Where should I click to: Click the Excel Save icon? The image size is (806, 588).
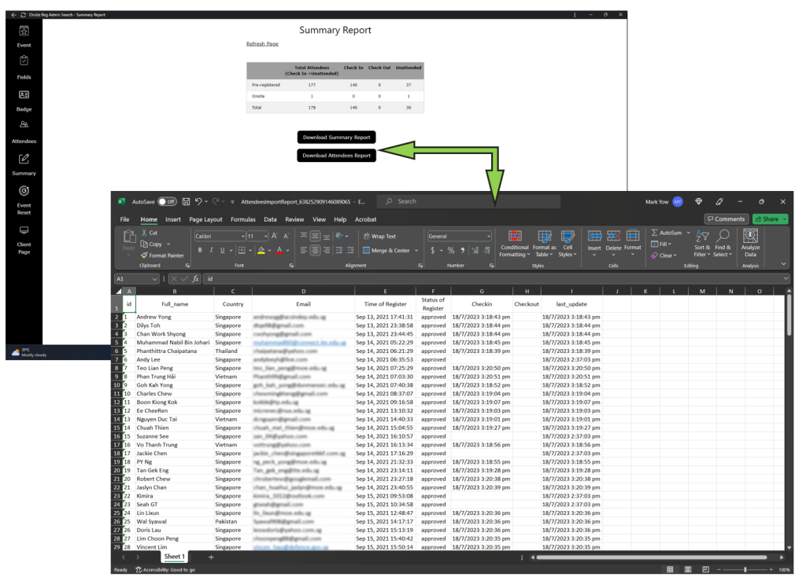186,202
